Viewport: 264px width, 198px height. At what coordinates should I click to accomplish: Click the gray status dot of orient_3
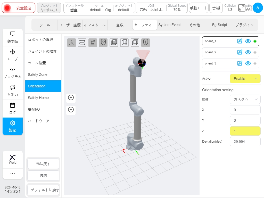pyautogui.click(x=255, y=63)
